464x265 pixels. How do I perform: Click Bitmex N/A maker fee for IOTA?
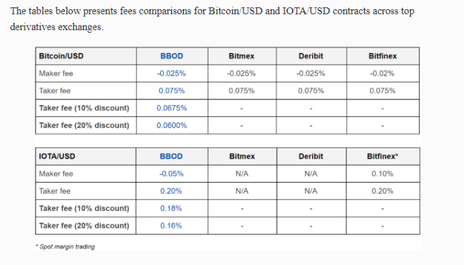click(x=242, y=174)
